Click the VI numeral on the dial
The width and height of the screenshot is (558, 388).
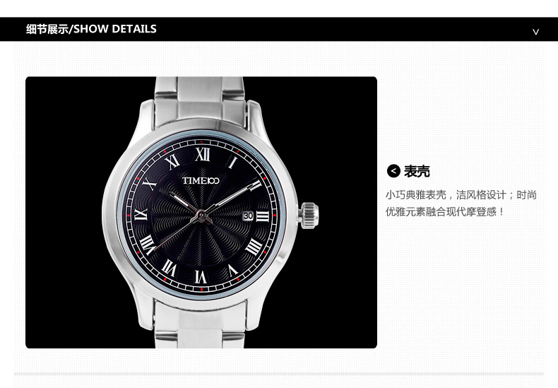tap(201, 276)
